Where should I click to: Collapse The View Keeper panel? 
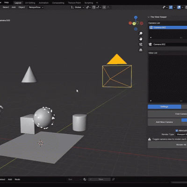(149, 17)
